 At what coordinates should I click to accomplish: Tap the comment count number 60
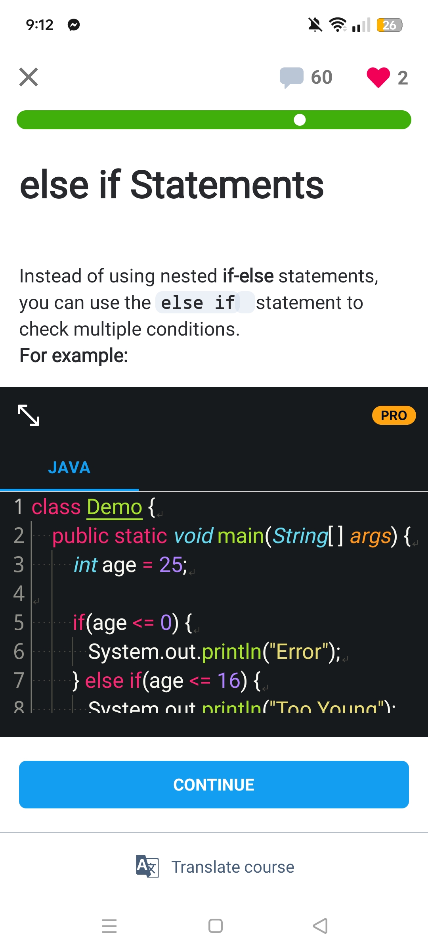point(321,77)
